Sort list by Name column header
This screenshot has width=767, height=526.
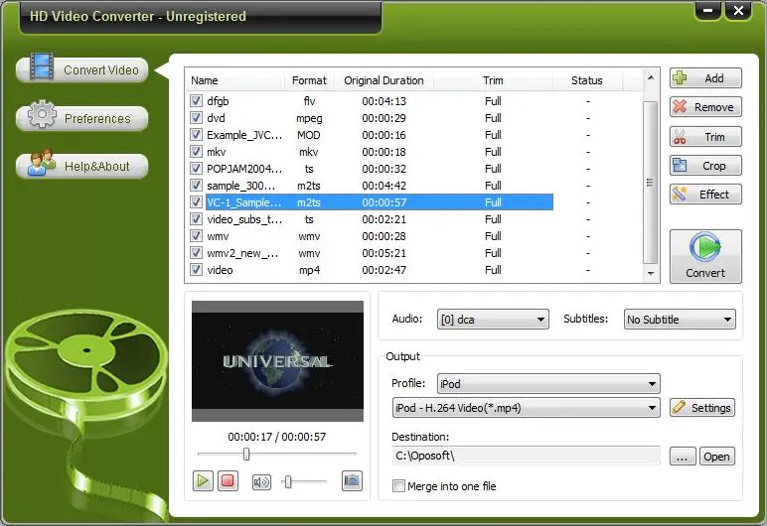pos(234,80)
